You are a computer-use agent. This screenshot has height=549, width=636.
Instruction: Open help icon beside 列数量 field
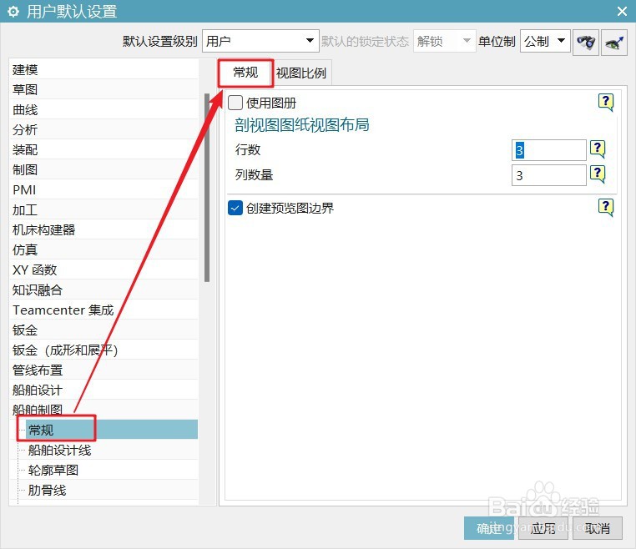(x=598, y=174)
